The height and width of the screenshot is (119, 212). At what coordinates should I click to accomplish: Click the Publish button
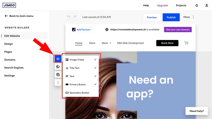[171, 17]
